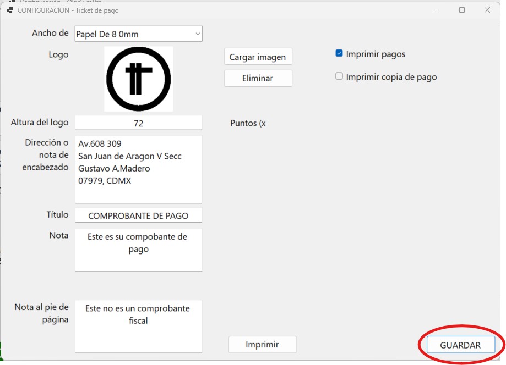Click the Ancho de label
Image resolution: width=506 pixels, height=365 pixels.
(x=50, y=33)
